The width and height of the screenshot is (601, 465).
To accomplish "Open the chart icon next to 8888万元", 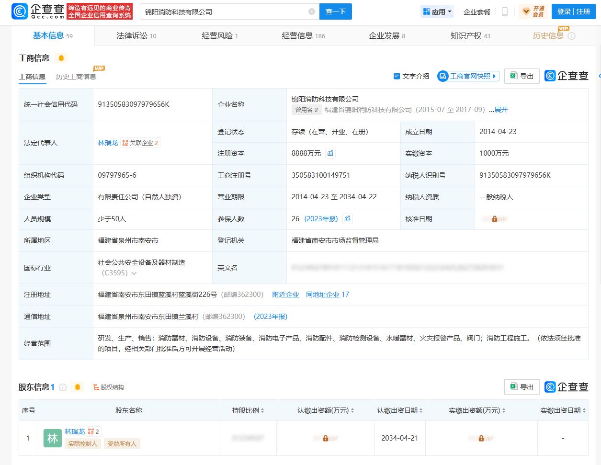I will [x=330, y=153].
